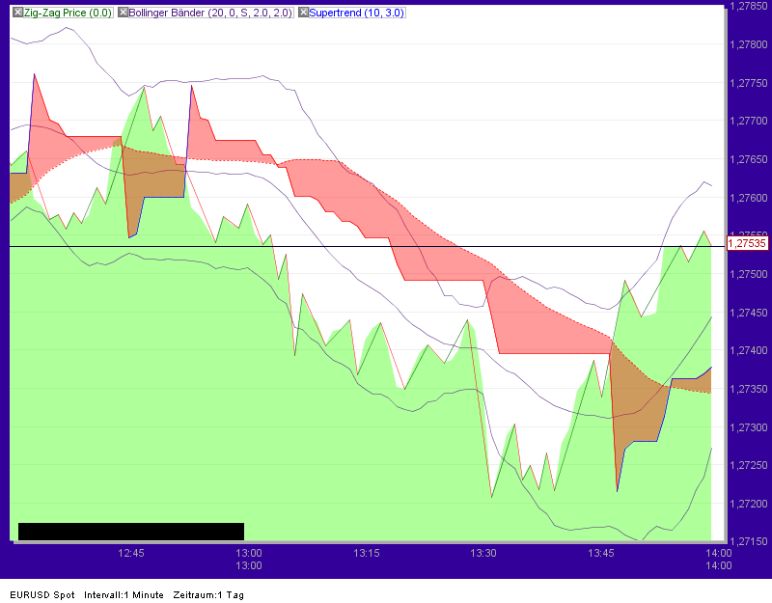This screenshot has width=772, height=603.
Task: Toggle the Bollinger Bänder (20, 0, S, 2.0, 2.0) label
Action: (x=207, y=14)
